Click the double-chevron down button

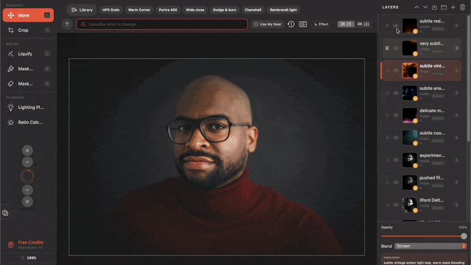click(x=28, y=201)
